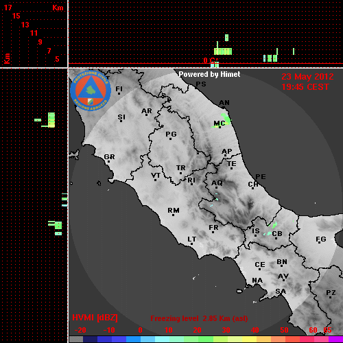Select the NA city label
The image size is (343, 343).
pyautogui.click(x=257, y=281)
